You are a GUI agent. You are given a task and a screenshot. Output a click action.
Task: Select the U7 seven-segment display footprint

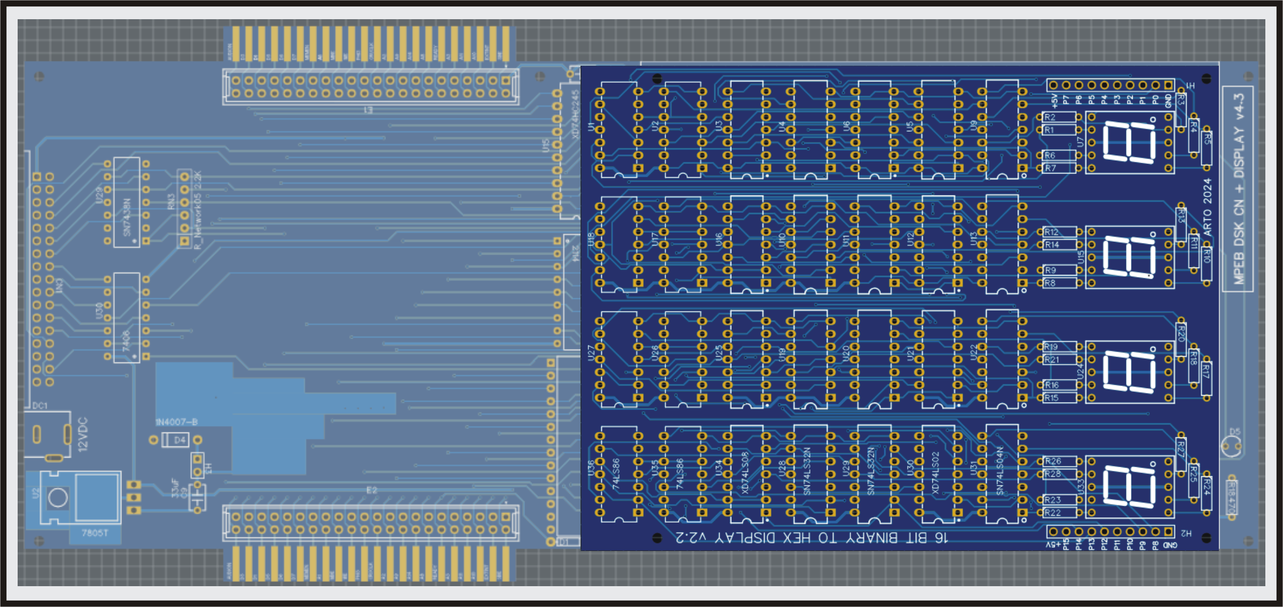1129,143
